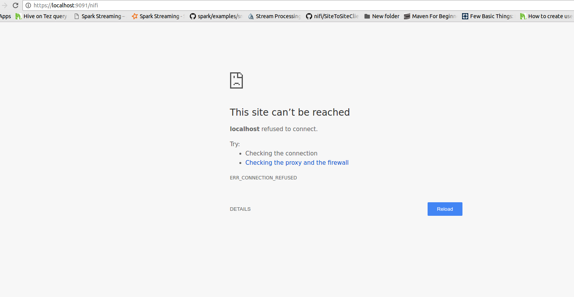Viewport: 574px width, 297px height.
Task: Expand the DETAILS section on error page
Action: coord(240,209)
